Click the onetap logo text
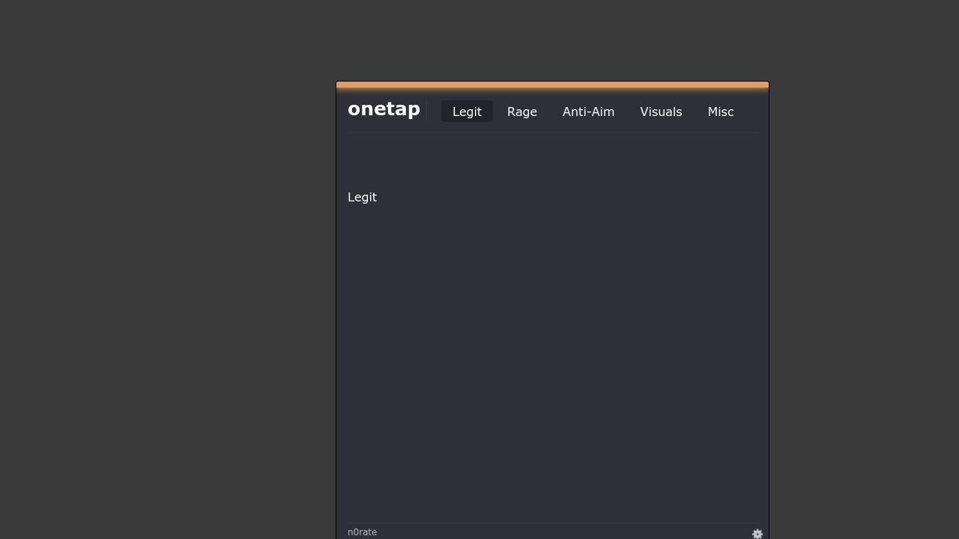Screen dimensions: 959x539 tap(384, 109)
